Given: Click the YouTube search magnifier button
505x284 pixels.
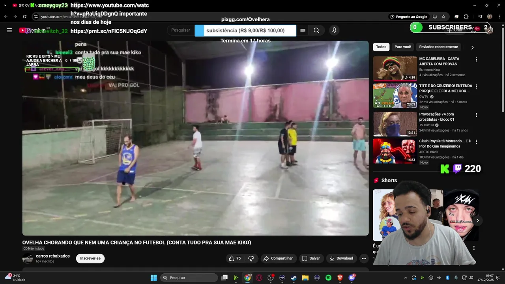Looking at the screenshot, I should 316,30.
